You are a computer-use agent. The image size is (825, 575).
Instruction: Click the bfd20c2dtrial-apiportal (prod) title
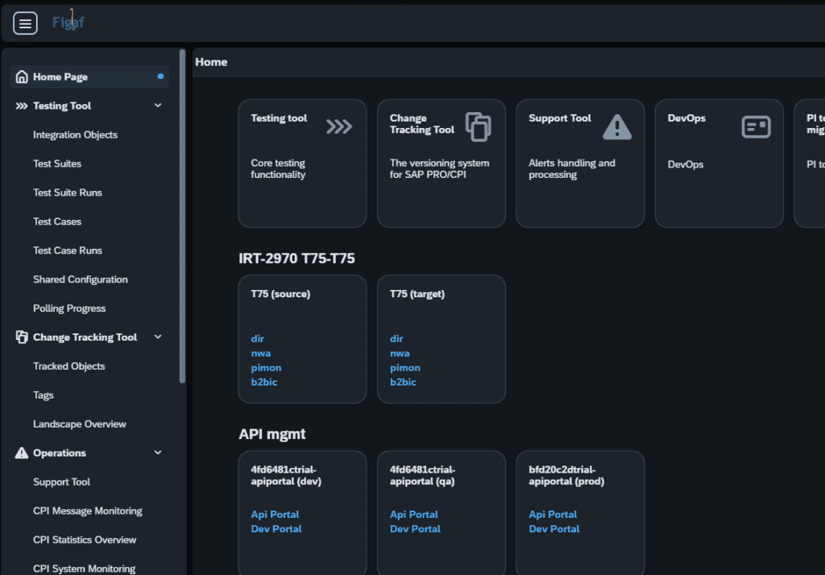[566, 475]
